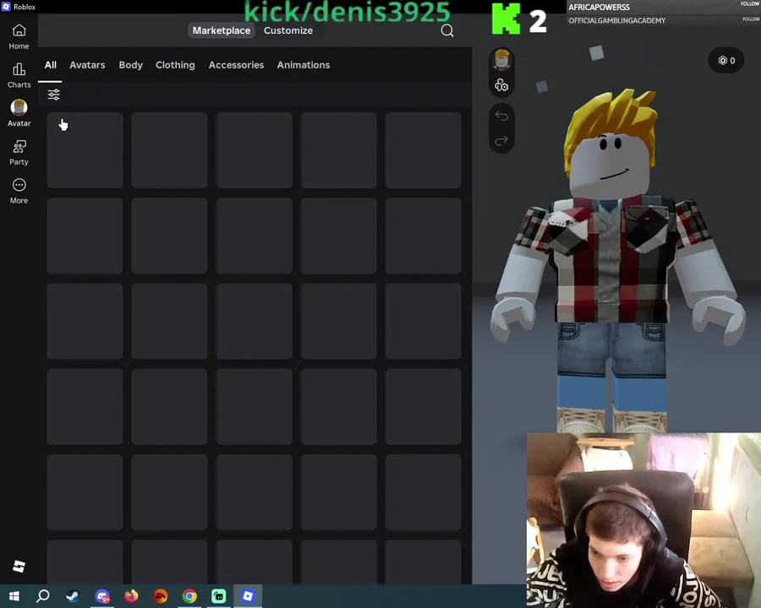Image resolution: width=761 pixels, height=608 pixels.
Task: Open the green Streamlabs taskbar icon
Action: coord(219,596)
